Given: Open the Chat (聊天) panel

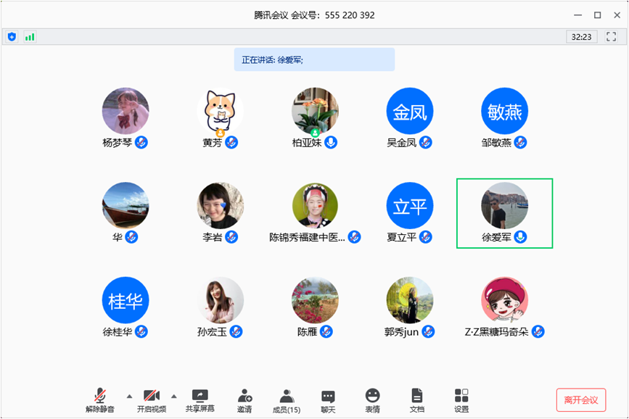Looking at the screenshot, I should pos(328,396).
